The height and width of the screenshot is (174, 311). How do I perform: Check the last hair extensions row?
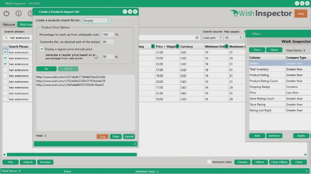[x=5, y=99]
